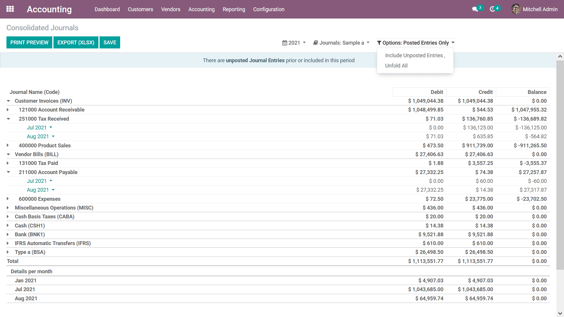Click the calendar icon beside 2021
This screenshot has width=564, height=317.
285,43
